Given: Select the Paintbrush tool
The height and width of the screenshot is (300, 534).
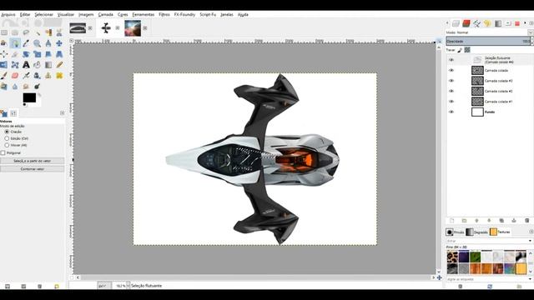Looking at the screenshot, I should 4,76.
